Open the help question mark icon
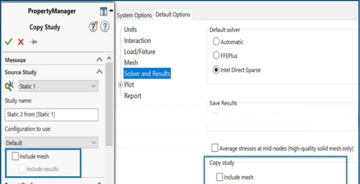Viewport: 360px width, 184px height. coord(105,27)
